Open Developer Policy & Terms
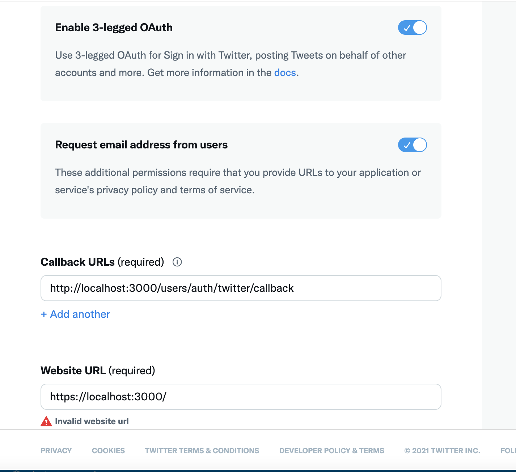The width and height of the screenshot is (516, 472). pos(331,450)
